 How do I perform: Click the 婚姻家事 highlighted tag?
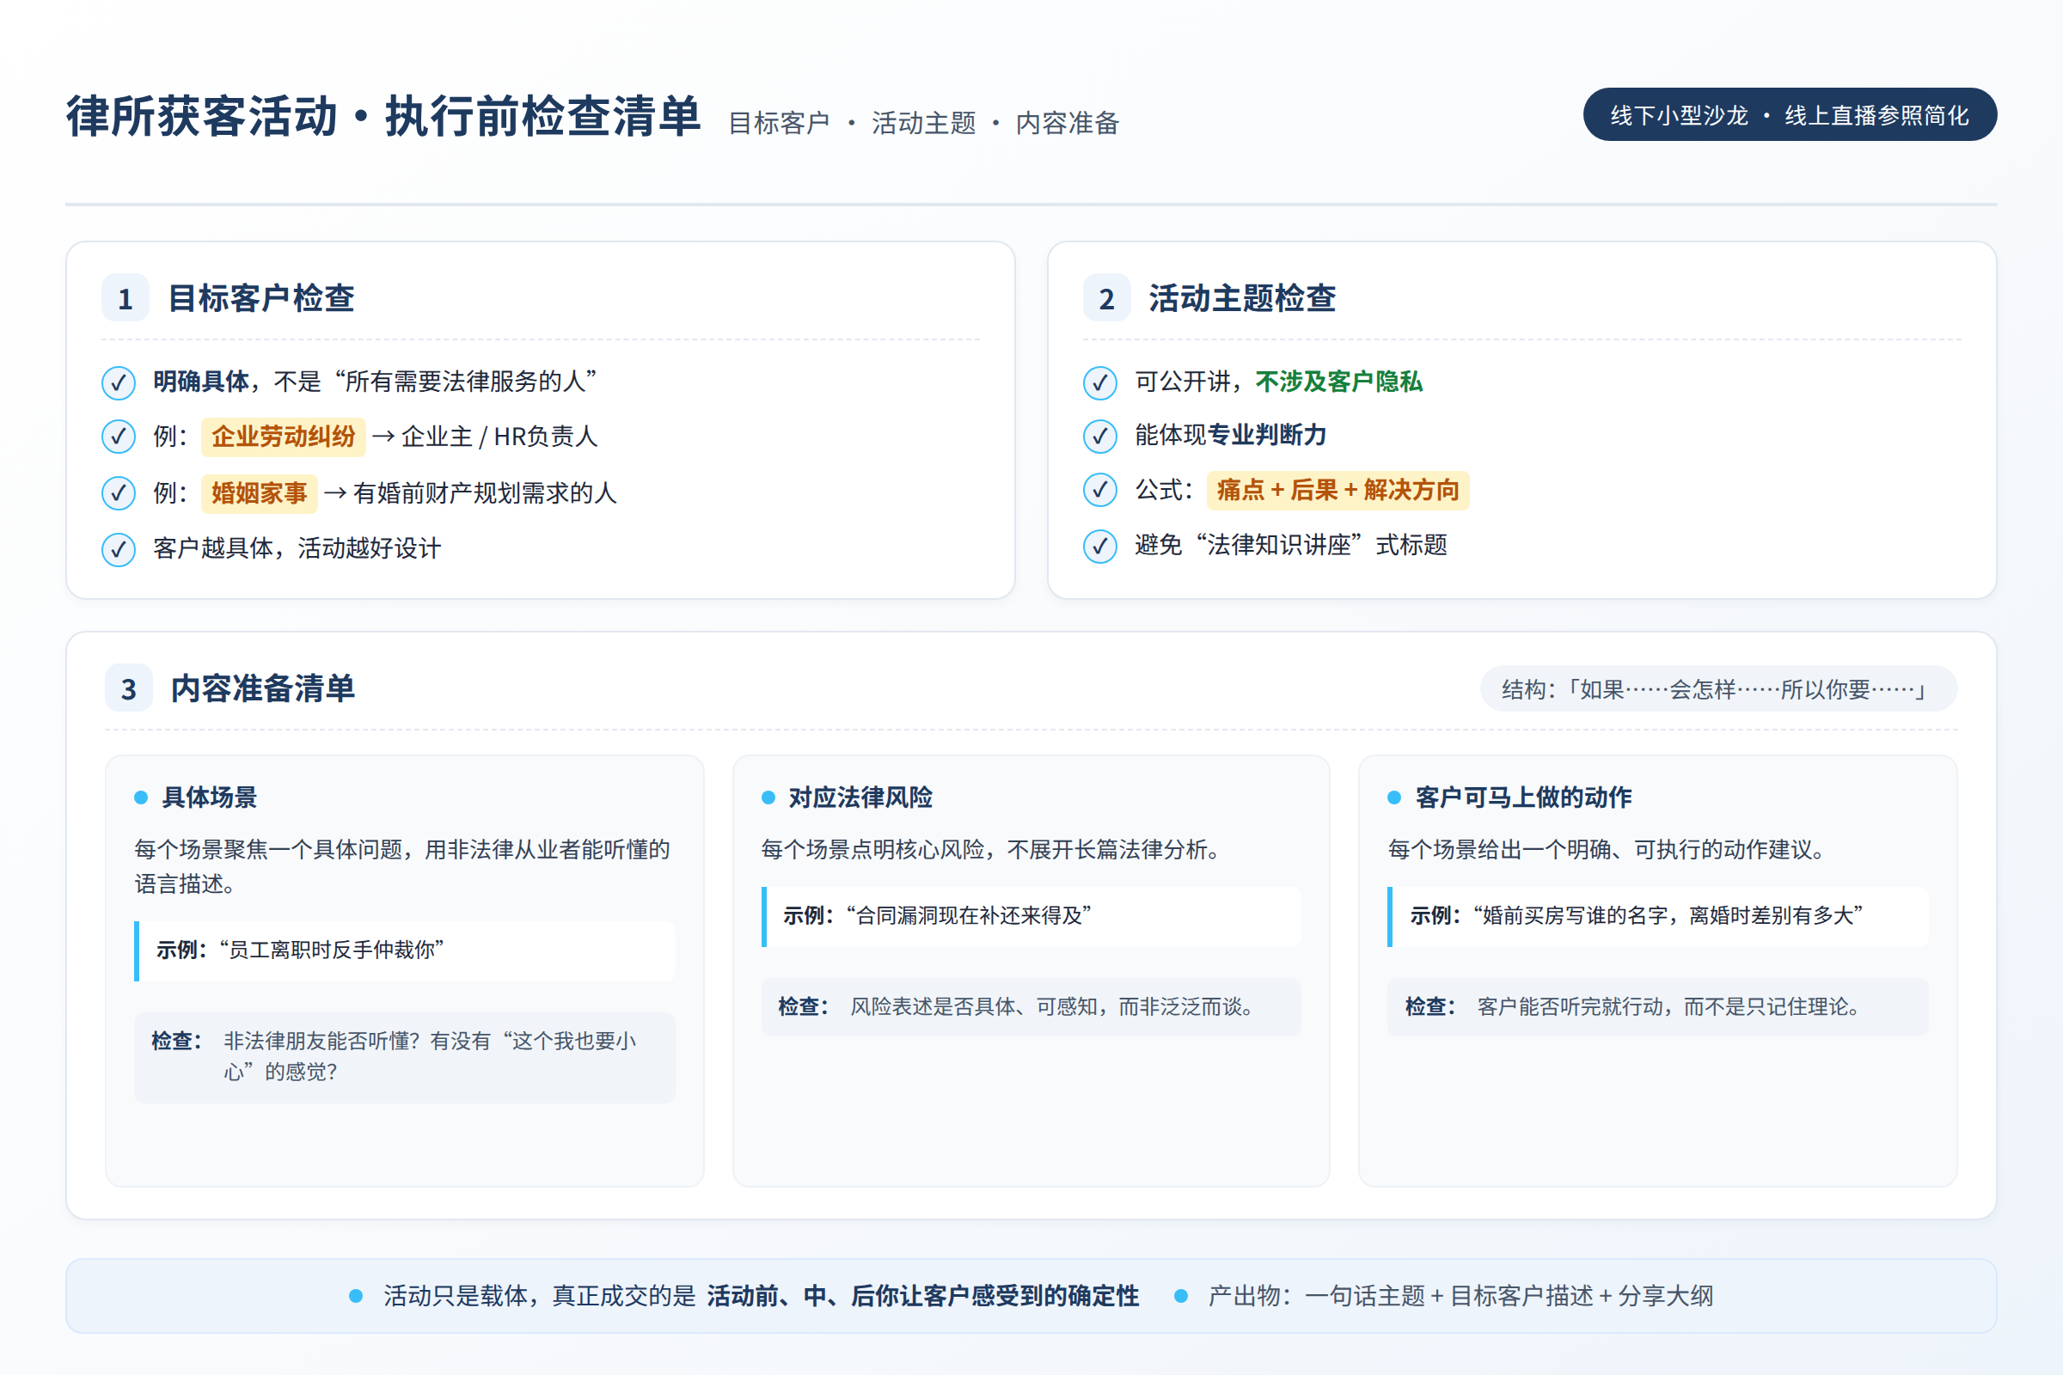[x=260, y=492]
